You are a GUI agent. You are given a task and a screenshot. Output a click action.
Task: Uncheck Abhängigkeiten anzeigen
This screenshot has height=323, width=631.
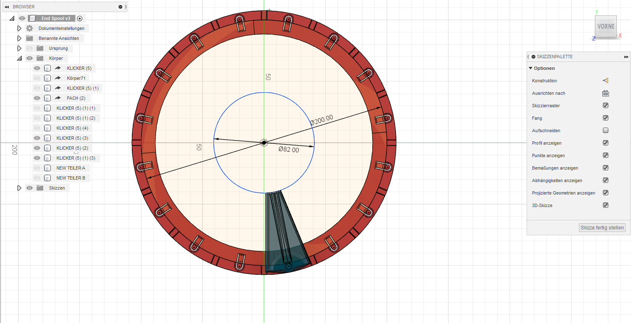coord(606,180)
